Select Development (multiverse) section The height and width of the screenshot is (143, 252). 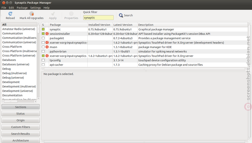pyautogui.click(x=19, y=86)
